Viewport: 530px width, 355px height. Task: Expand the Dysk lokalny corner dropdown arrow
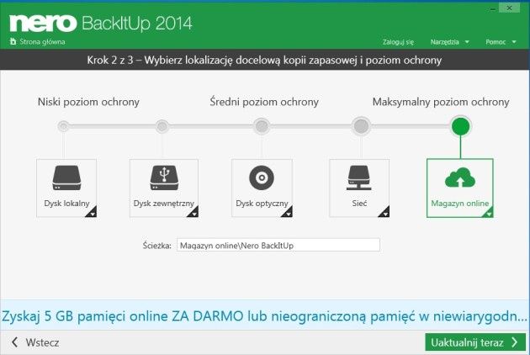[92, 212]
